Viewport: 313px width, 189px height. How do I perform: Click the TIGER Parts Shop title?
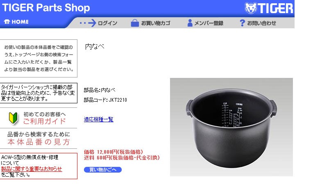coord(46,8)
